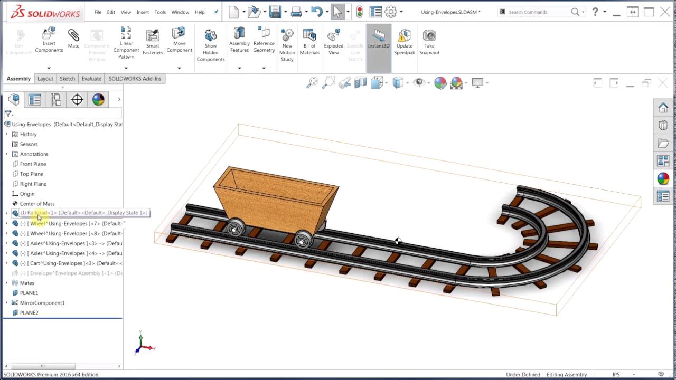
Task: Expand the Mates folder
Action: click(7, 283)
